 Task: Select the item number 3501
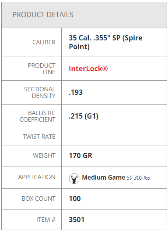[x=77, y=220]
